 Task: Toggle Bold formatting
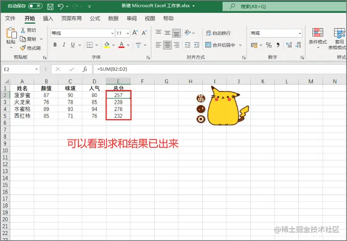point(55,45)
